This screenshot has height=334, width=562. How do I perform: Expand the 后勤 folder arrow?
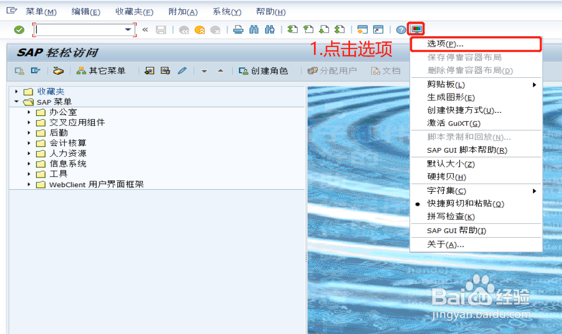[29, 133]
